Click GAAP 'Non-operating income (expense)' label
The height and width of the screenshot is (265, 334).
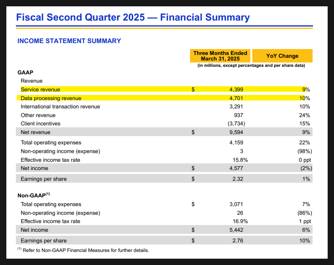(x=61, y=151)
